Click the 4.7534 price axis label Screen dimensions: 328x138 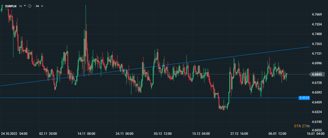[x=317, y=24]
